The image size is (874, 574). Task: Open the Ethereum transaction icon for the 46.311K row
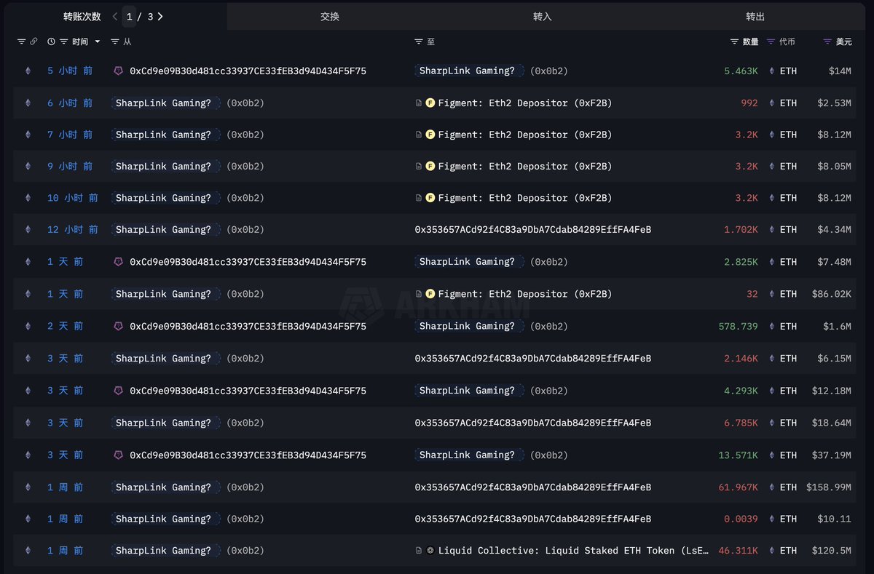tap(28, 551)
